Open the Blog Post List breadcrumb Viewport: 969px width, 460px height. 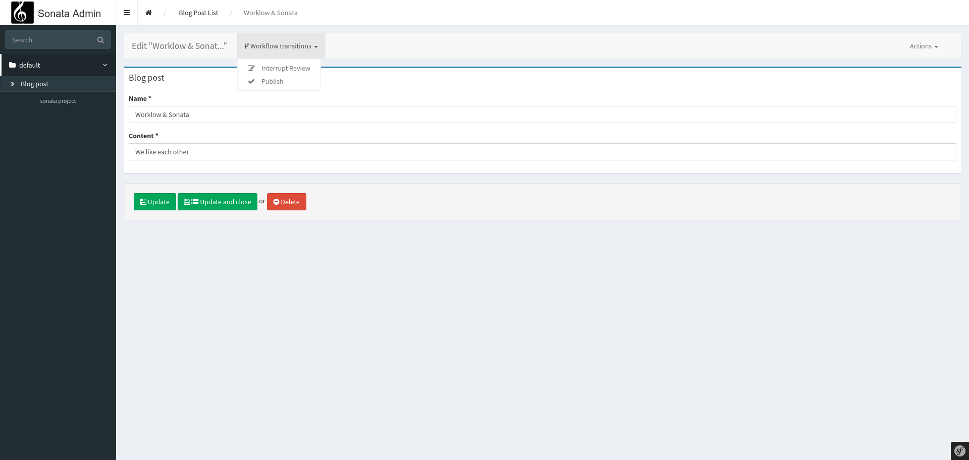point(198,13)
